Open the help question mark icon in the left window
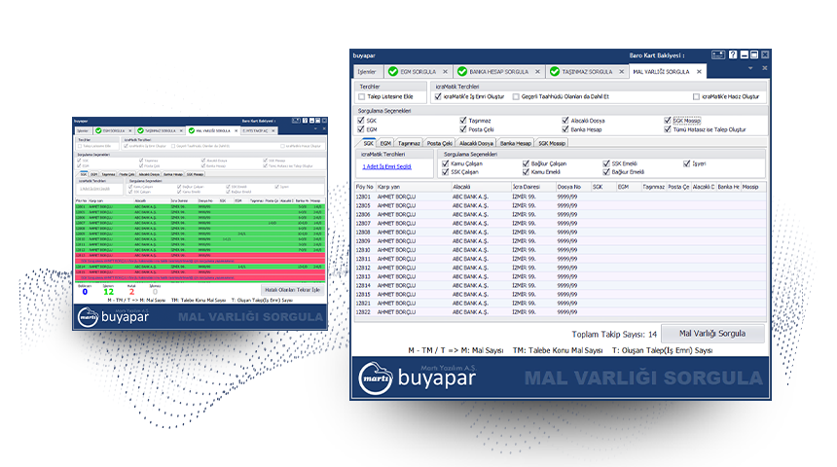This screenshot has width=837, height=467. (x=306, y=122)
